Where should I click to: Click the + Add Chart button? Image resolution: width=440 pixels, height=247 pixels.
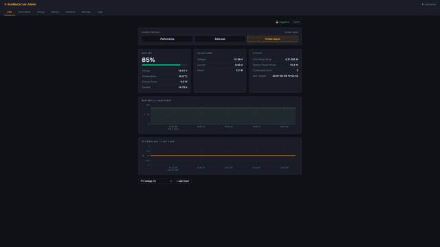point(183,181)
